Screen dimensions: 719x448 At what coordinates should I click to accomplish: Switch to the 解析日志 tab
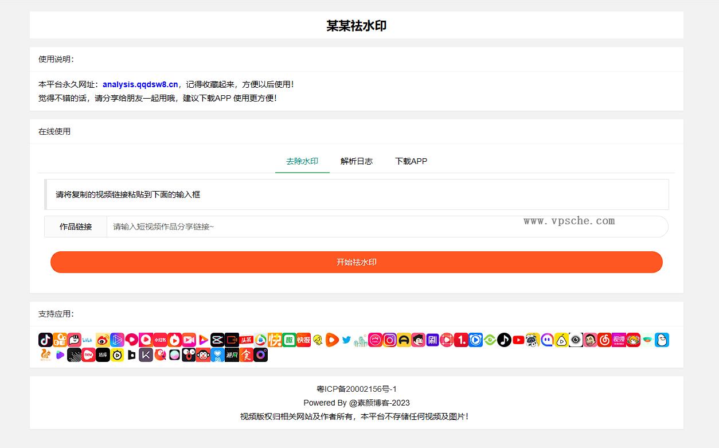pos(357,161)
